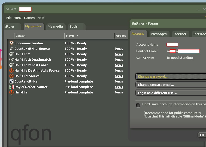Click the Counter-Strike: Source game icon

[x=11, y=49]
